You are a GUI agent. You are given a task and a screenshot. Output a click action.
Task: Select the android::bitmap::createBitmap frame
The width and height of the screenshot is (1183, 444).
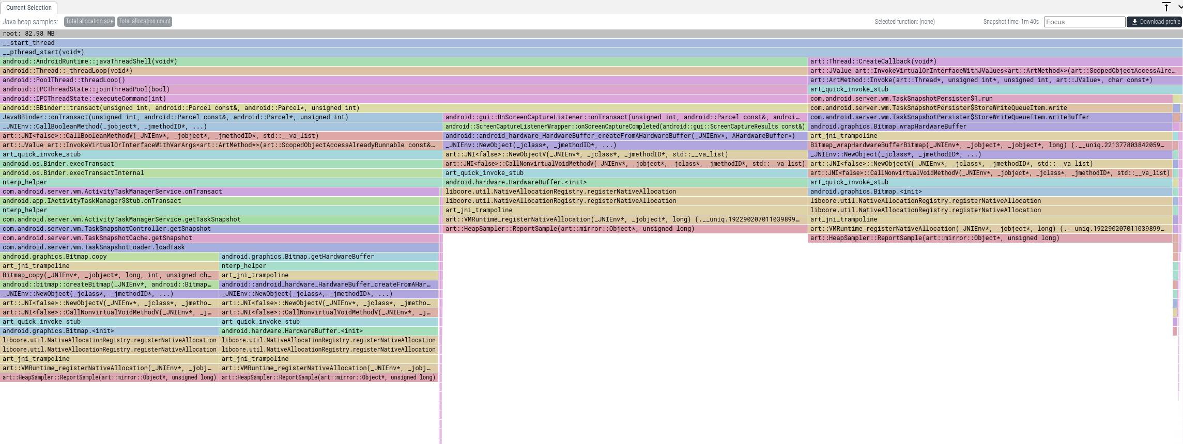coord(110,284)
